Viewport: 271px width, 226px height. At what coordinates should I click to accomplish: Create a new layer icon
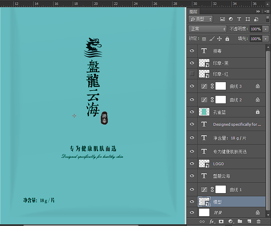point(249,221)
